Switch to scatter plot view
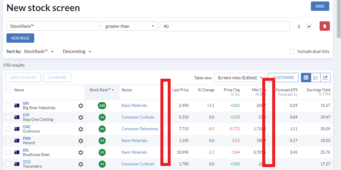341x170 pixels. tap(325, 78)
